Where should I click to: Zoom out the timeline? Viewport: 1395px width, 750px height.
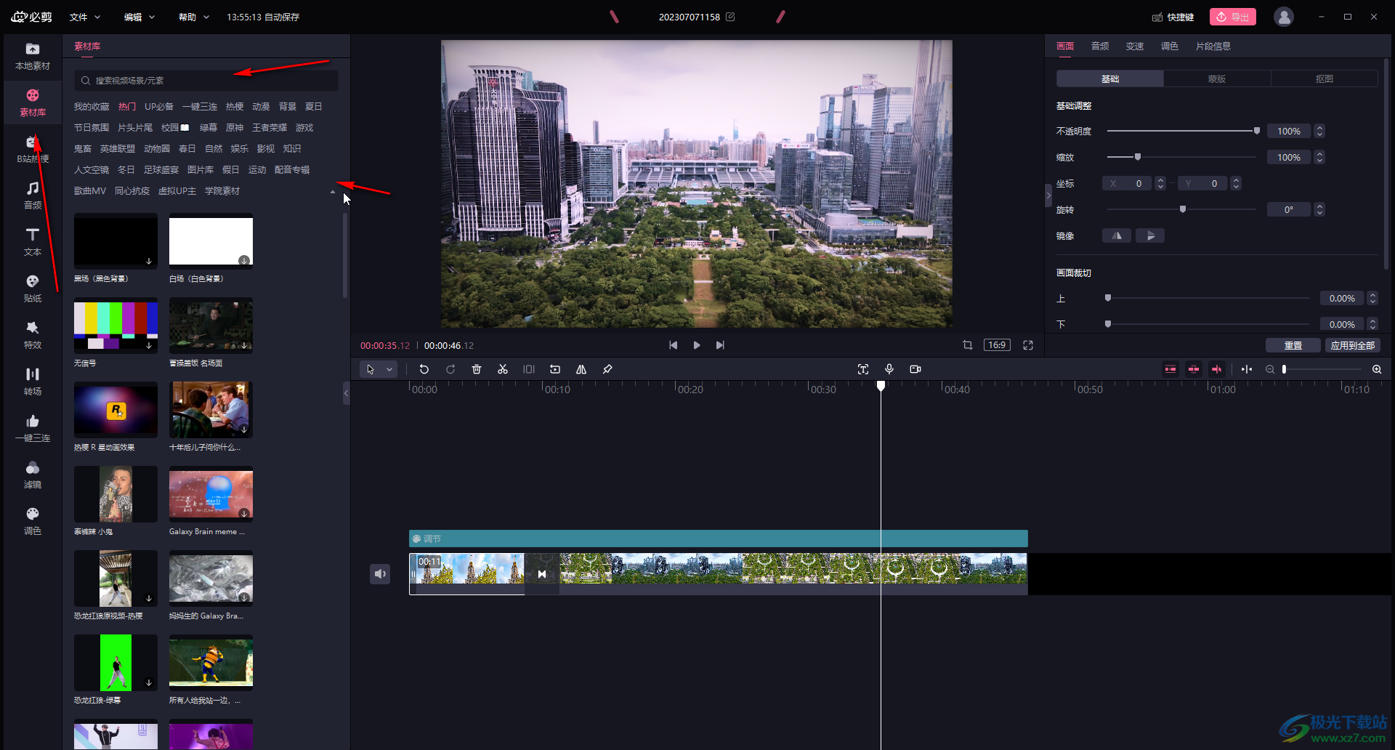pos(1270,369)
